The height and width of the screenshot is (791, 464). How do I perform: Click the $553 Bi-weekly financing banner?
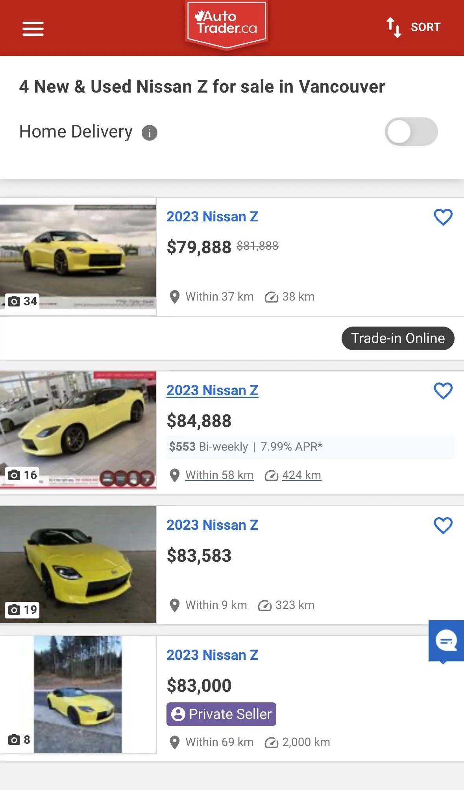[310, 447]
